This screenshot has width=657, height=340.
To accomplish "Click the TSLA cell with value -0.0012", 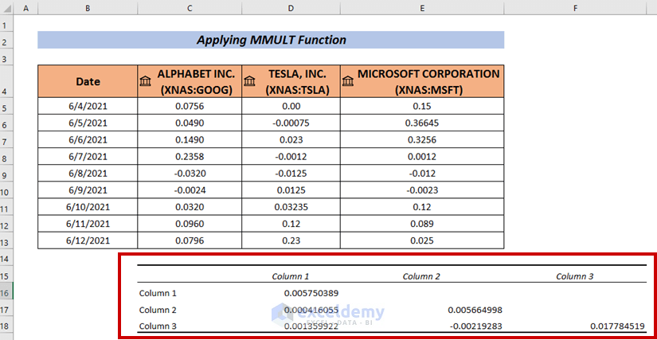I will tap(291, 157).
